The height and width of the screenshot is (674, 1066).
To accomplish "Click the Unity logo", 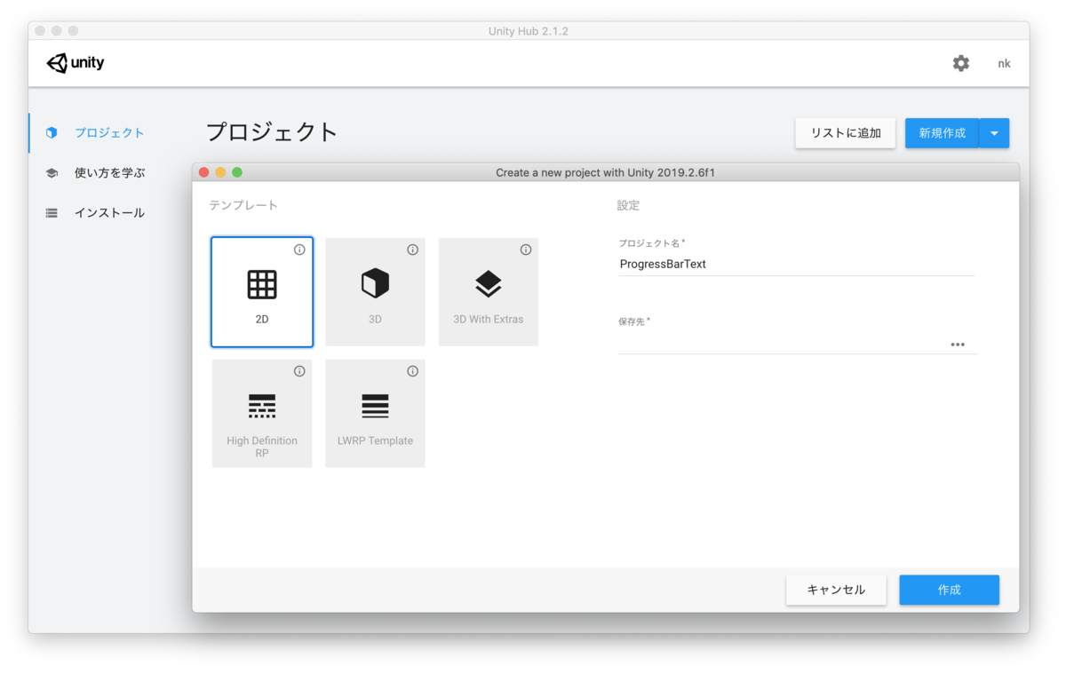I will click(76, 63).
